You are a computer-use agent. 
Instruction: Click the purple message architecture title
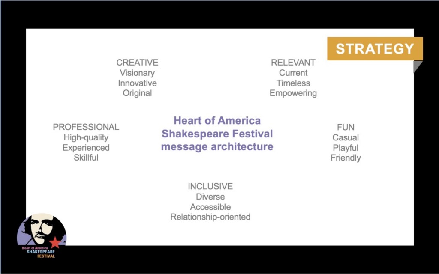click(217, 134)
